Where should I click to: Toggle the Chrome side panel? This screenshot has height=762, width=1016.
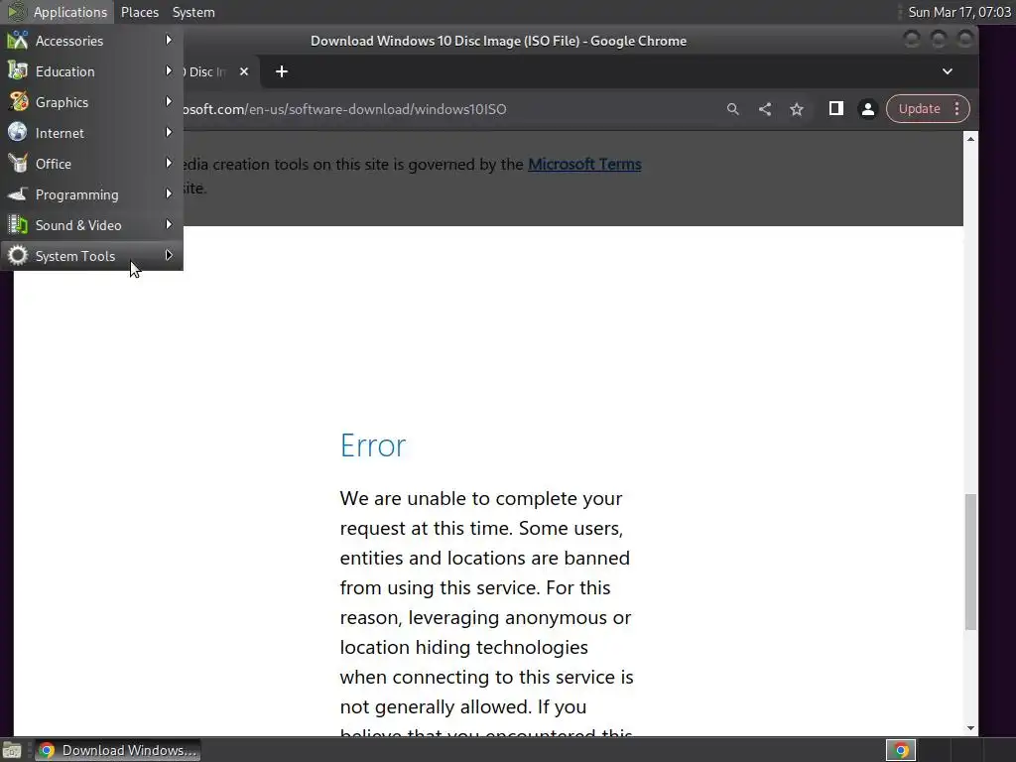pyautogui.click(x=835, y=108)
